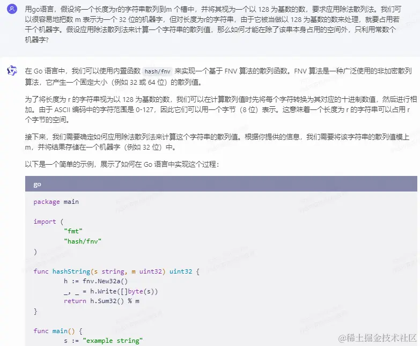Screen dimensions: 420x346
Task: Click the 'h.Write([]byte(s))' code line
Action: 111,291
